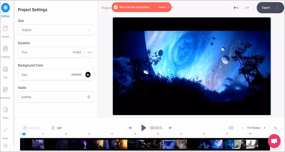The width and height of the screenshot is (285, 152).
Task: Toggle the fit duration arrows button
Action: pyautogui.click(x=90, y=52)
